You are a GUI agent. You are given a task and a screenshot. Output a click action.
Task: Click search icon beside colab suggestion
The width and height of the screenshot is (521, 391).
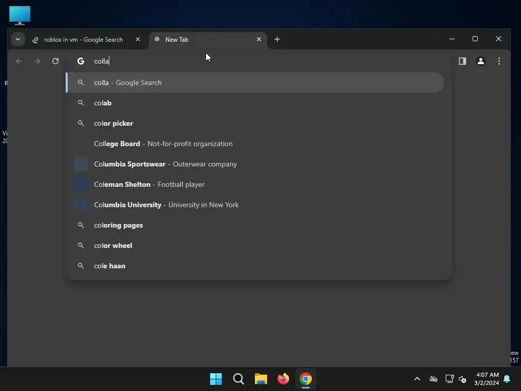tap(81, 103)
